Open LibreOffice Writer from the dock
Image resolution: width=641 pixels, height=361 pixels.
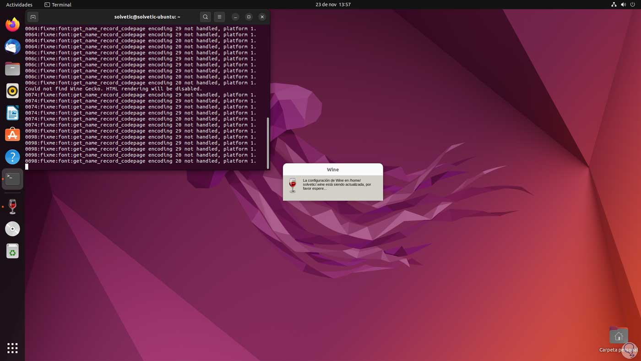[x=12, y=113]
